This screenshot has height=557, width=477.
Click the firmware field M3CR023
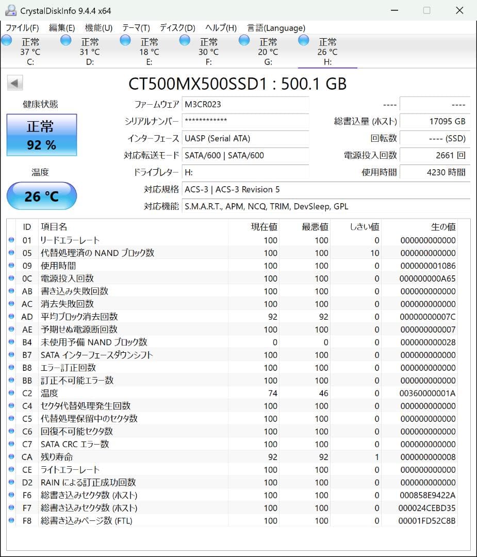tap(245, 104)
